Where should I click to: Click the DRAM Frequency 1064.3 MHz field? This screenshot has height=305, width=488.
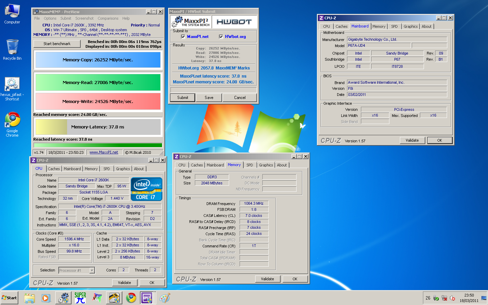[254, 204]
